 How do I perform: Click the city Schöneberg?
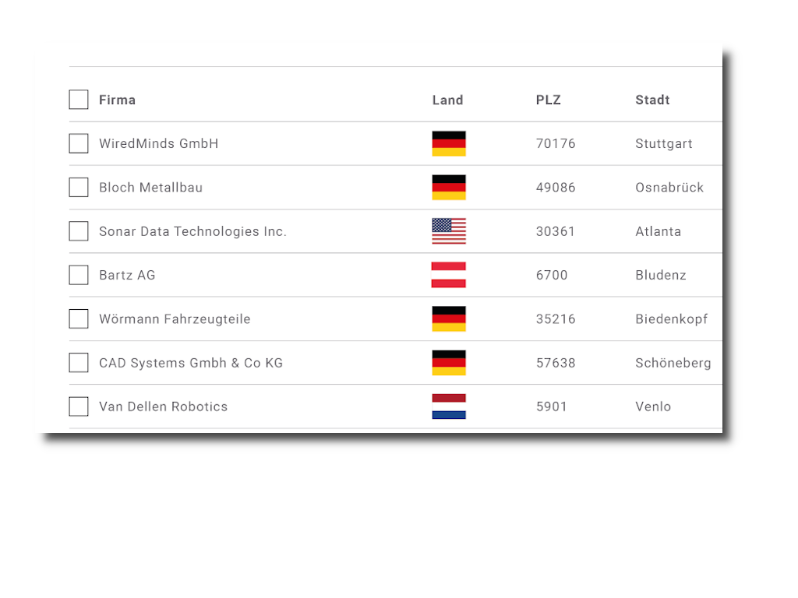tap(673, 363)
